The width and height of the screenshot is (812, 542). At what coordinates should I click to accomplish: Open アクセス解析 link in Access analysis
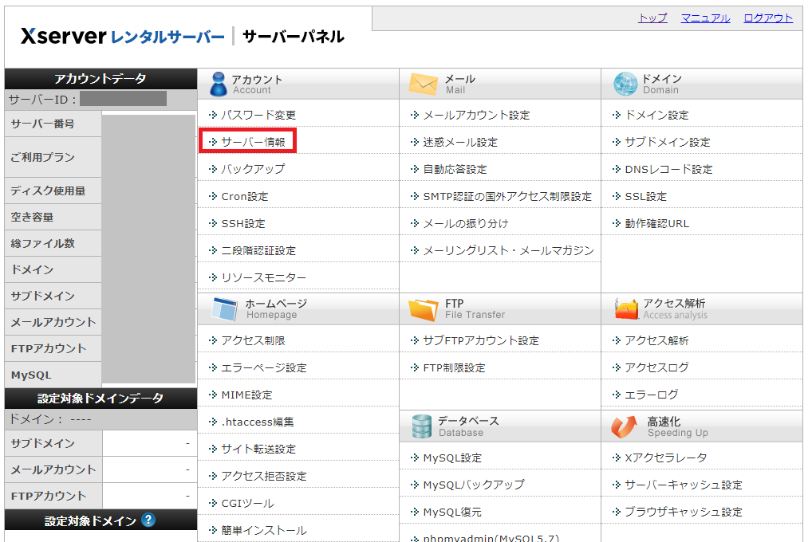tap(656, 340)
